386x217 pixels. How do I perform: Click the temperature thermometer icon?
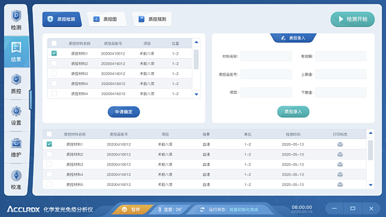[x=160, y=209]
